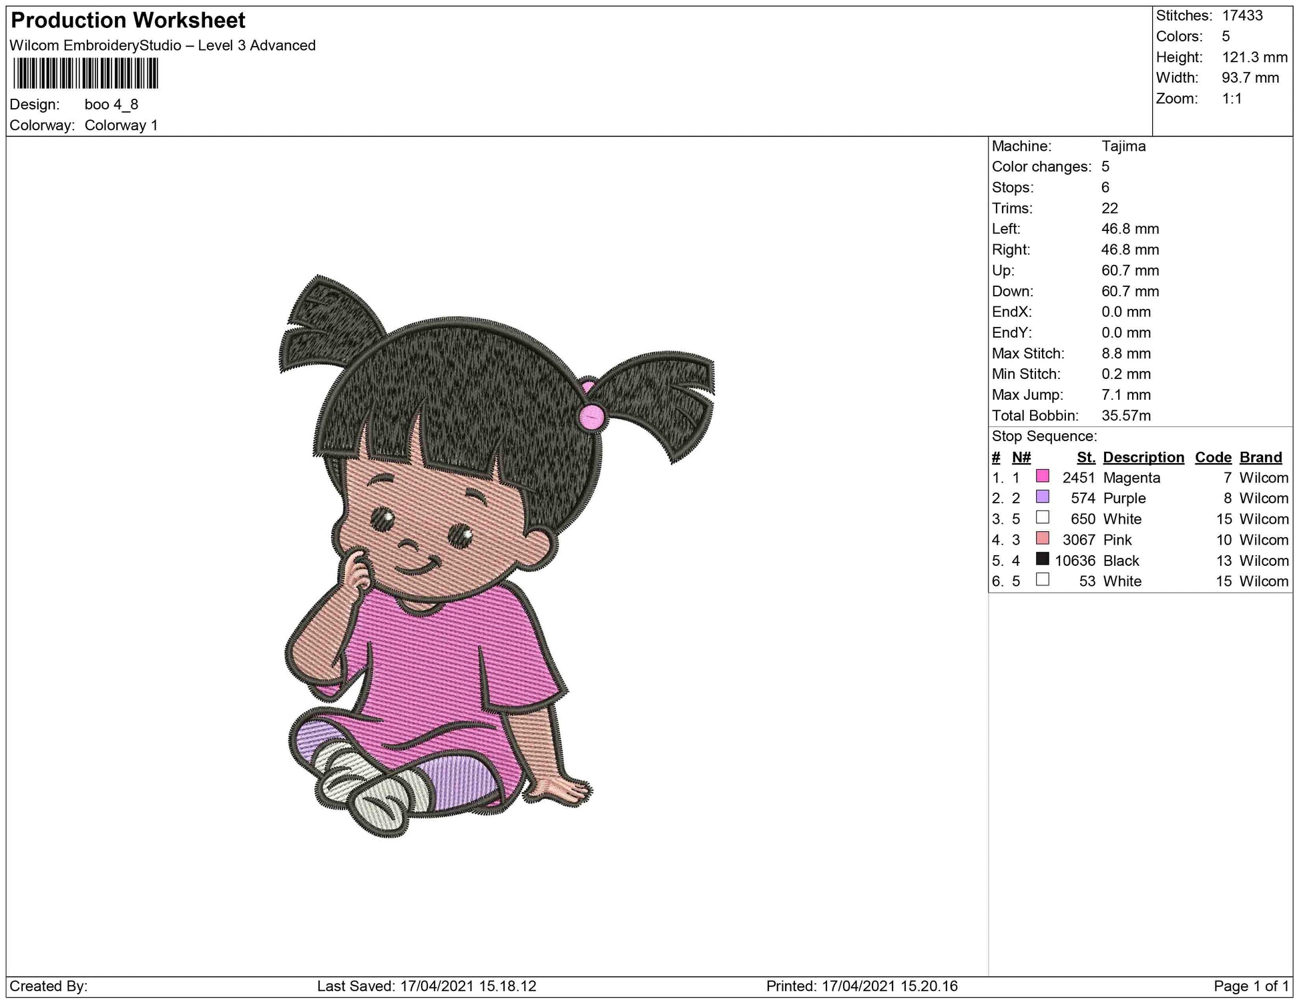Click the Page 1 of 1 footer

coord(1250,986)
